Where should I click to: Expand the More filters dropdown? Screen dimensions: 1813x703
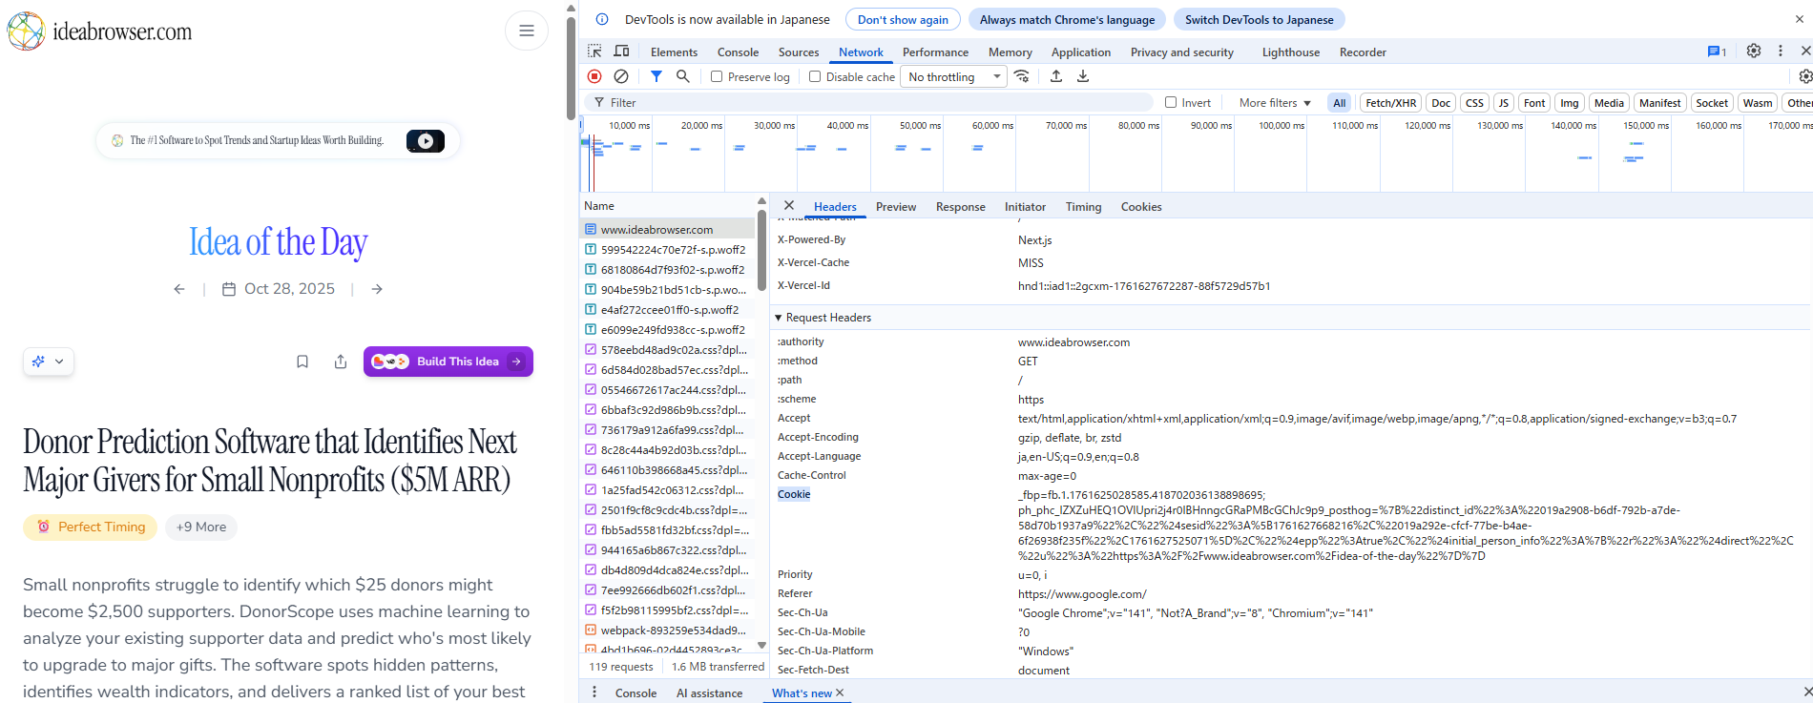pyautogui.click(x=1275, y=103)
